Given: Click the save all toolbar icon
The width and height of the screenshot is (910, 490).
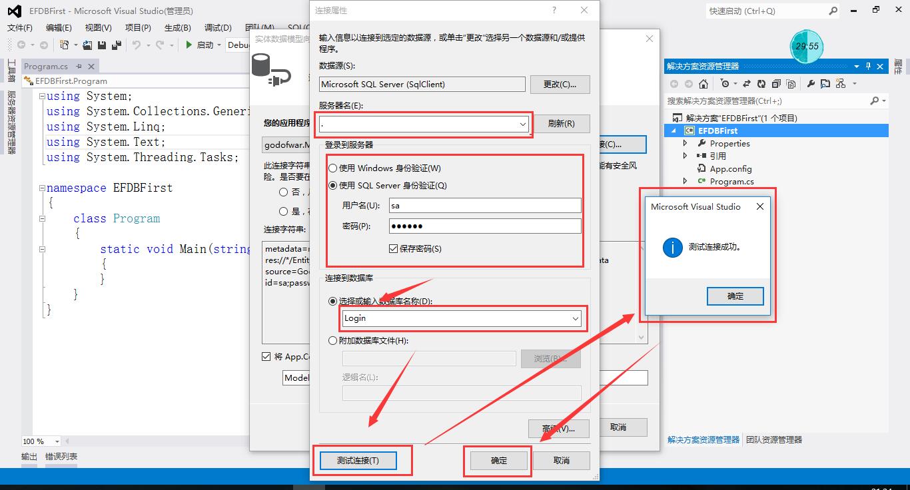Looking at the screenshot, I should (x=117, y=45).
